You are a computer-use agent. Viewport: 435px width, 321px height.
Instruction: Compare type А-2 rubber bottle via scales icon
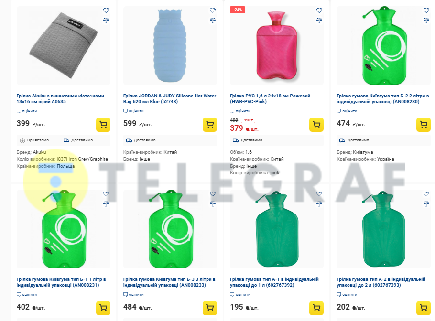pos(426,204)
